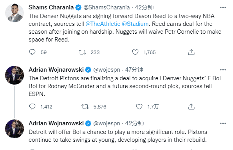The height and width of the screenshot is (150, 233).
Task: Open Adrian Wojnarowski's avatar on the trade tweet
Action: pos(14,75)
